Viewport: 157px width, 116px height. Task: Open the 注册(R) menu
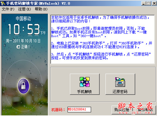[25, 9]
